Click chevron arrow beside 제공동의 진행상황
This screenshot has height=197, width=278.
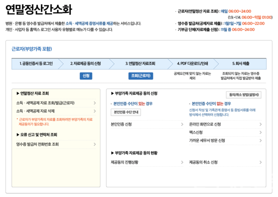coord(182,162)
